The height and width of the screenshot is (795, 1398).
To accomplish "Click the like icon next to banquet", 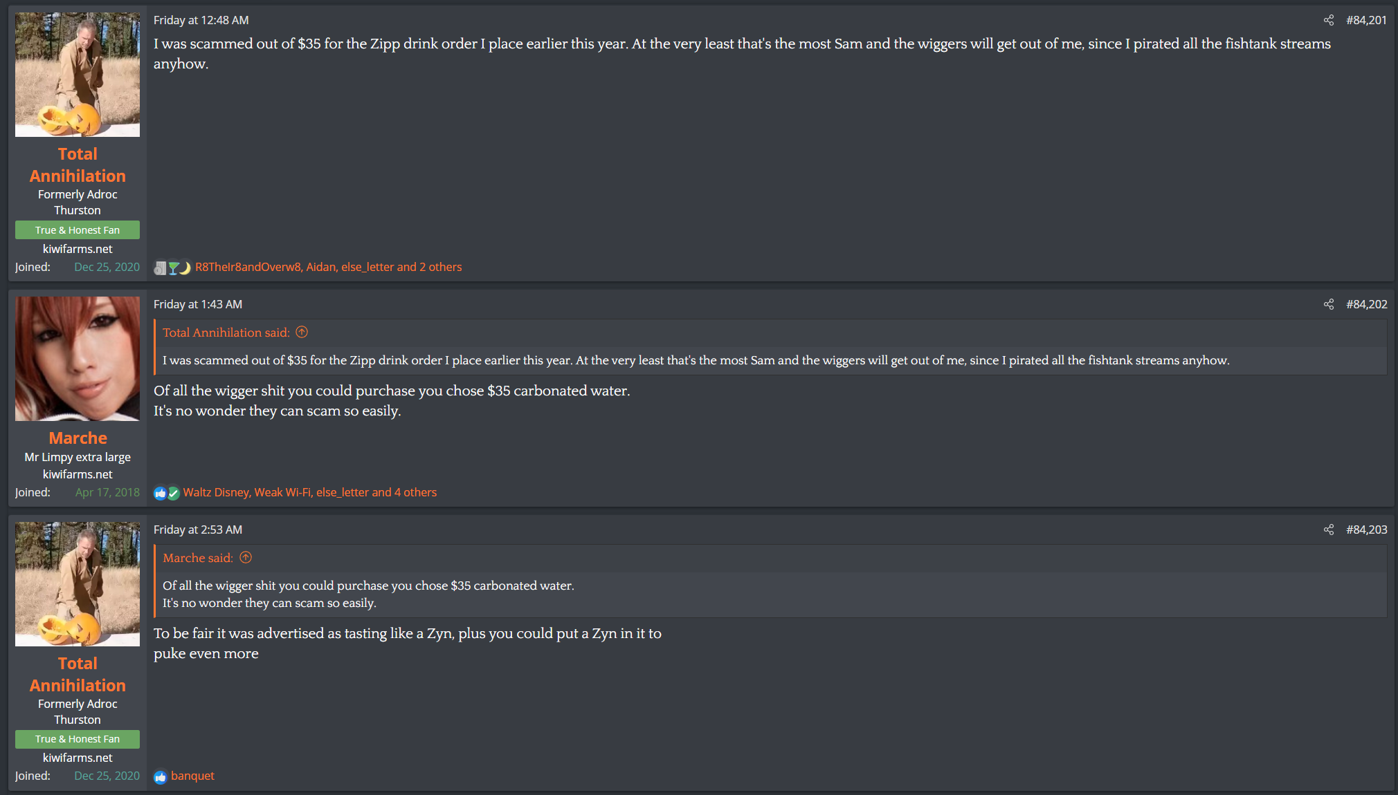I will pyautogui.click(x=161, y=777).
